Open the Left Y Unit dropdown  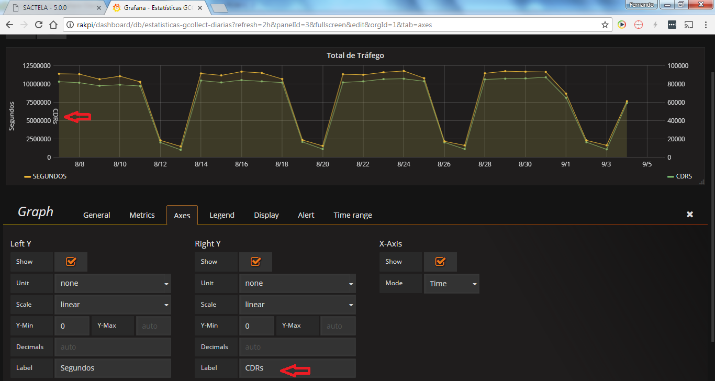(x=113, y=283)
